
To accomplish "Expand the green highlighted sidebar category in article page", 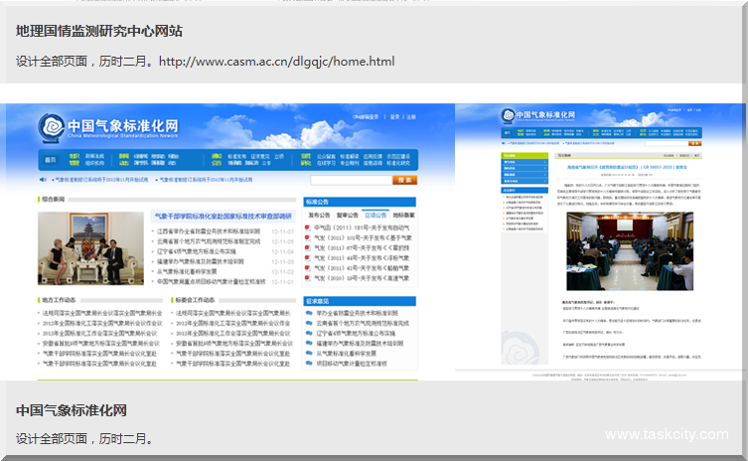I will (x=524, y=156).
